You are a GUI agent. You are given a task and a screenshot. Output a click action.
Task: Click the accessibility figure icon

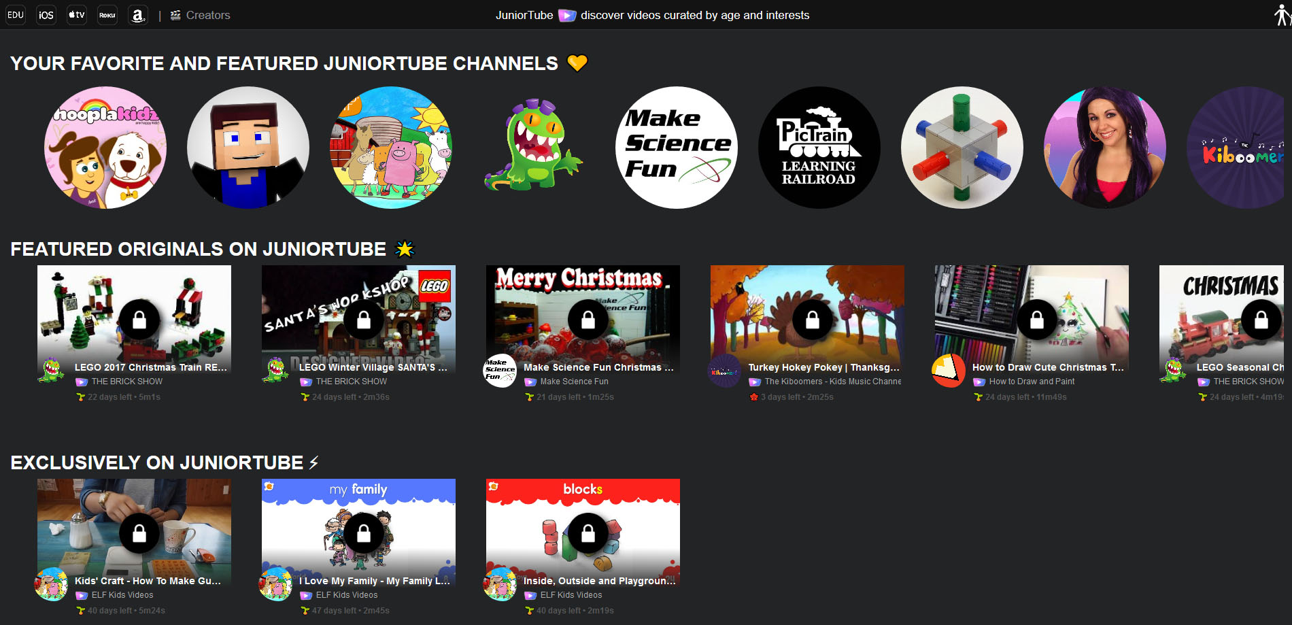[1282, 15]
